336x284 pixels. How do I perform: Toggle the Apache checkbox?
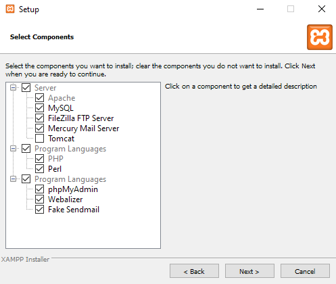[x=40, y=98]
